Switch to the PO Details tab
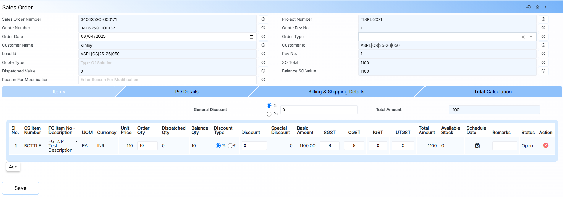Viewport: 563px width, 197px height. coord(187,92)
